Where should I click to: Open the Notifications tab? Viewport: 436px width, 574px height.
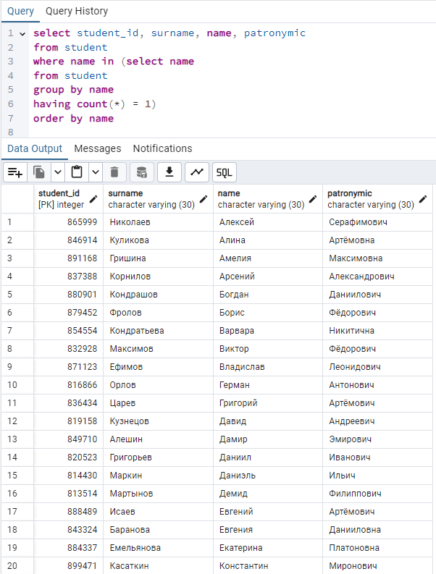(x=162, y=148)
